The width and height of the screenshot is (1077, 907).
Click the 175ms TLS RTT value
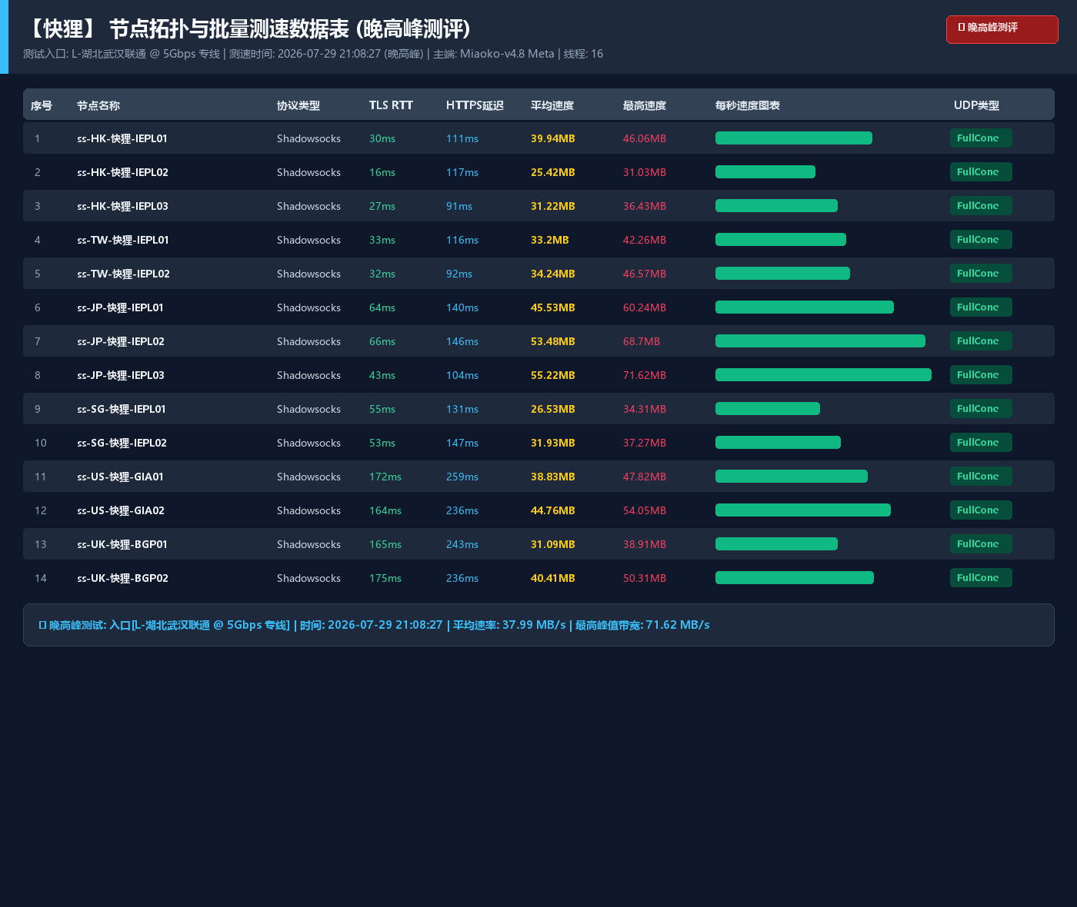coord(385,578)
